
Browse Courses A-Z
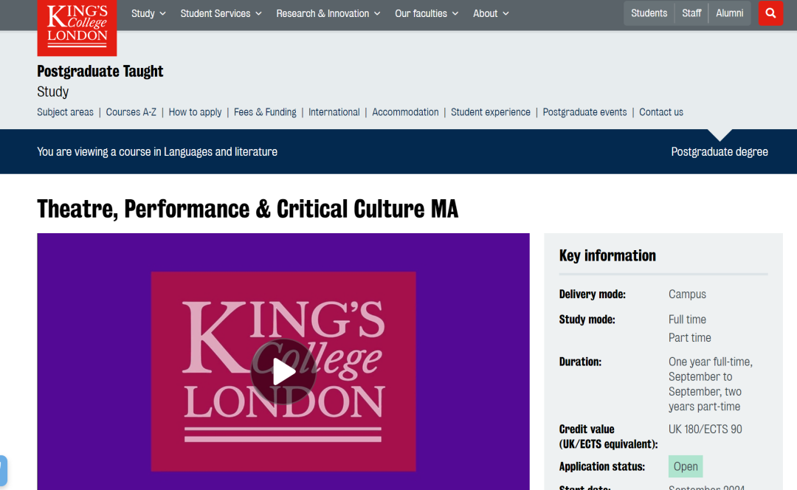tap(131, 112)
